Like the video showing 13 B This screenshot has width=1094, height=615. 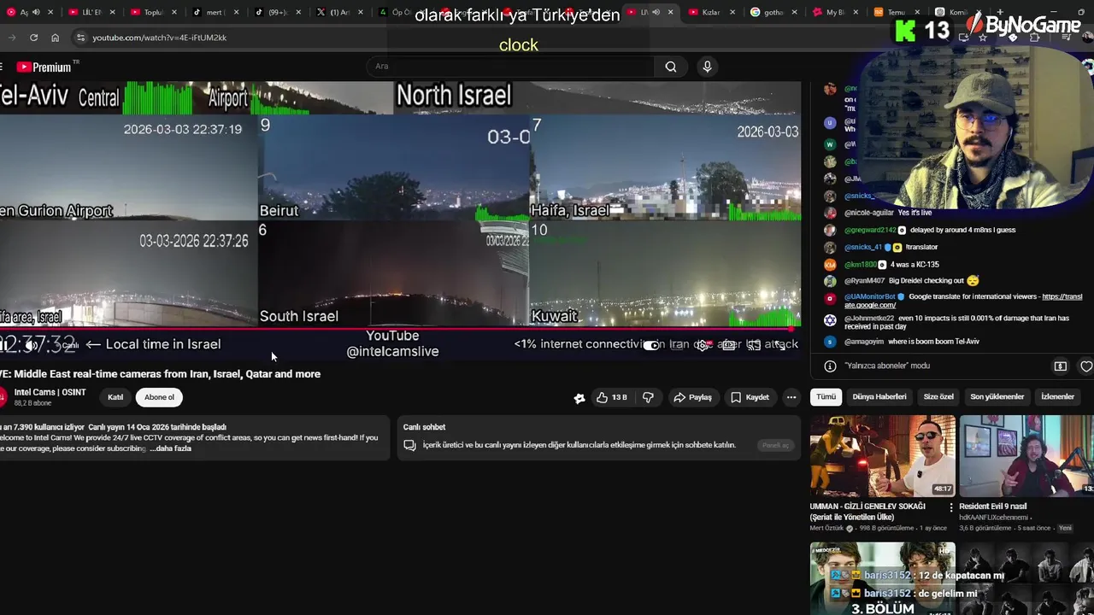point(611,397)
